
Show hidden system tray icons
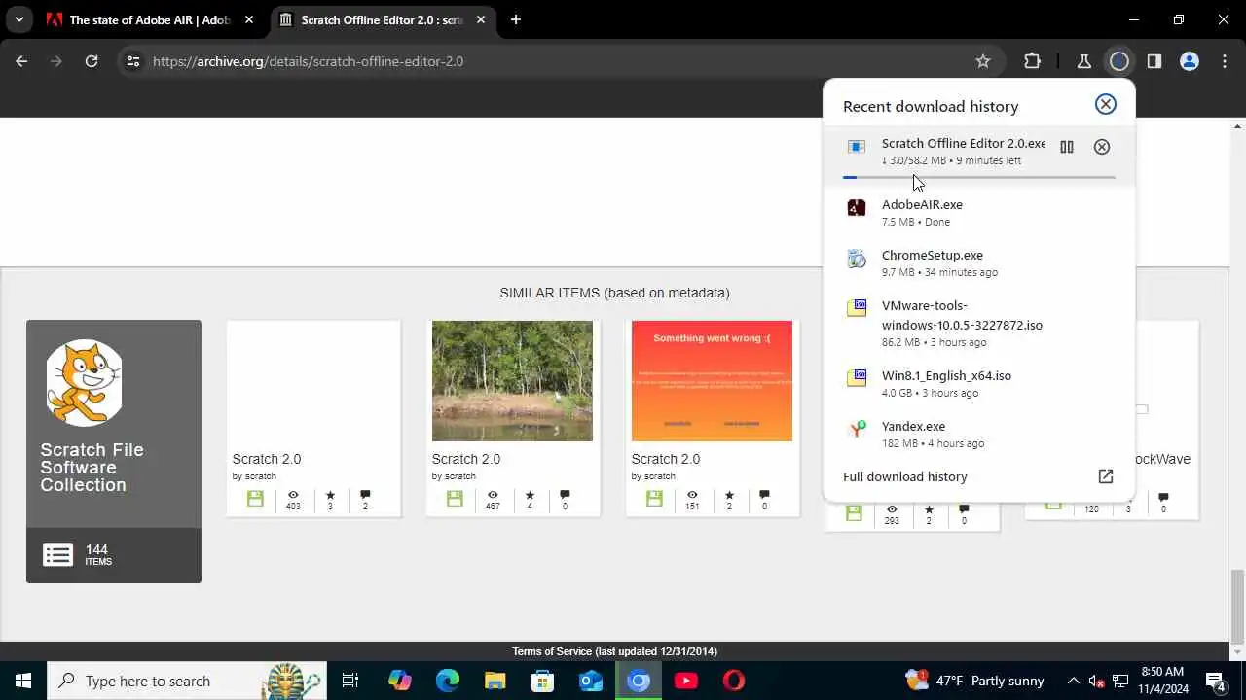tap(1074, 681)
